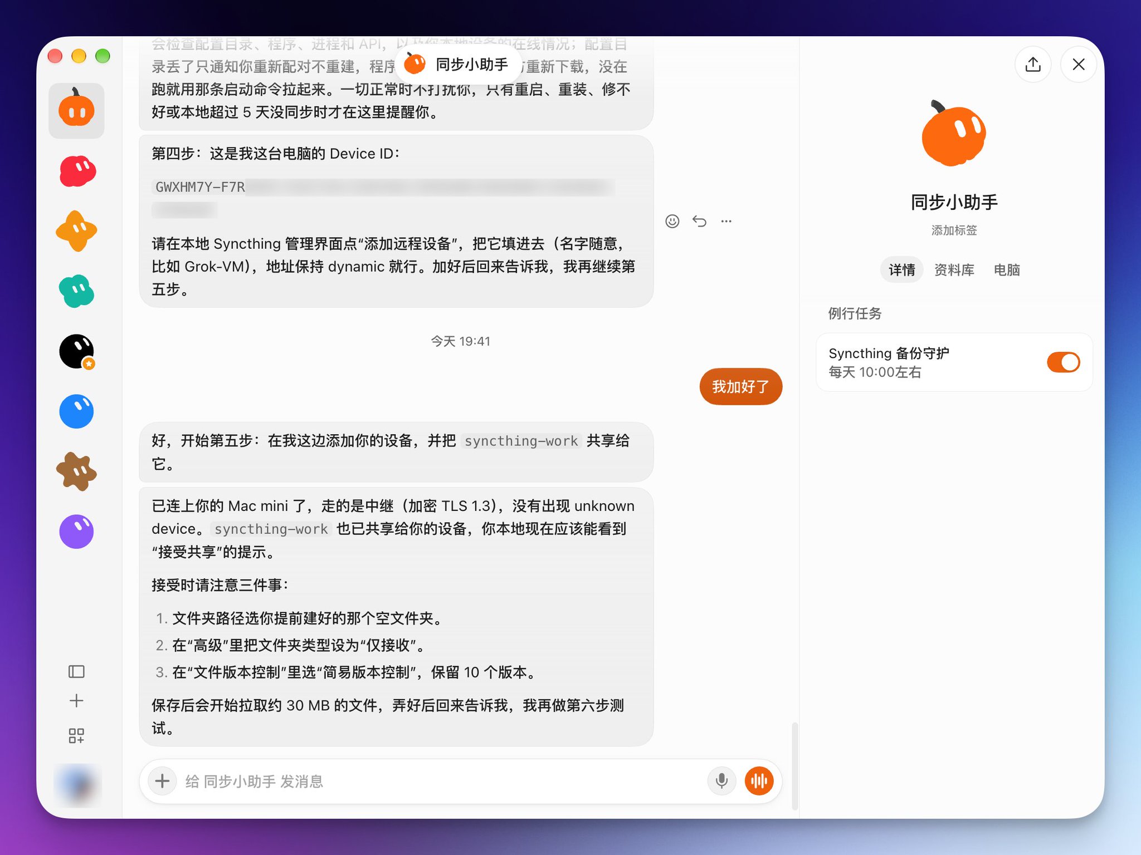The image size is (1141, 855).
Task: Click the large pumpkin avatar in details panel
Action: 954,134
